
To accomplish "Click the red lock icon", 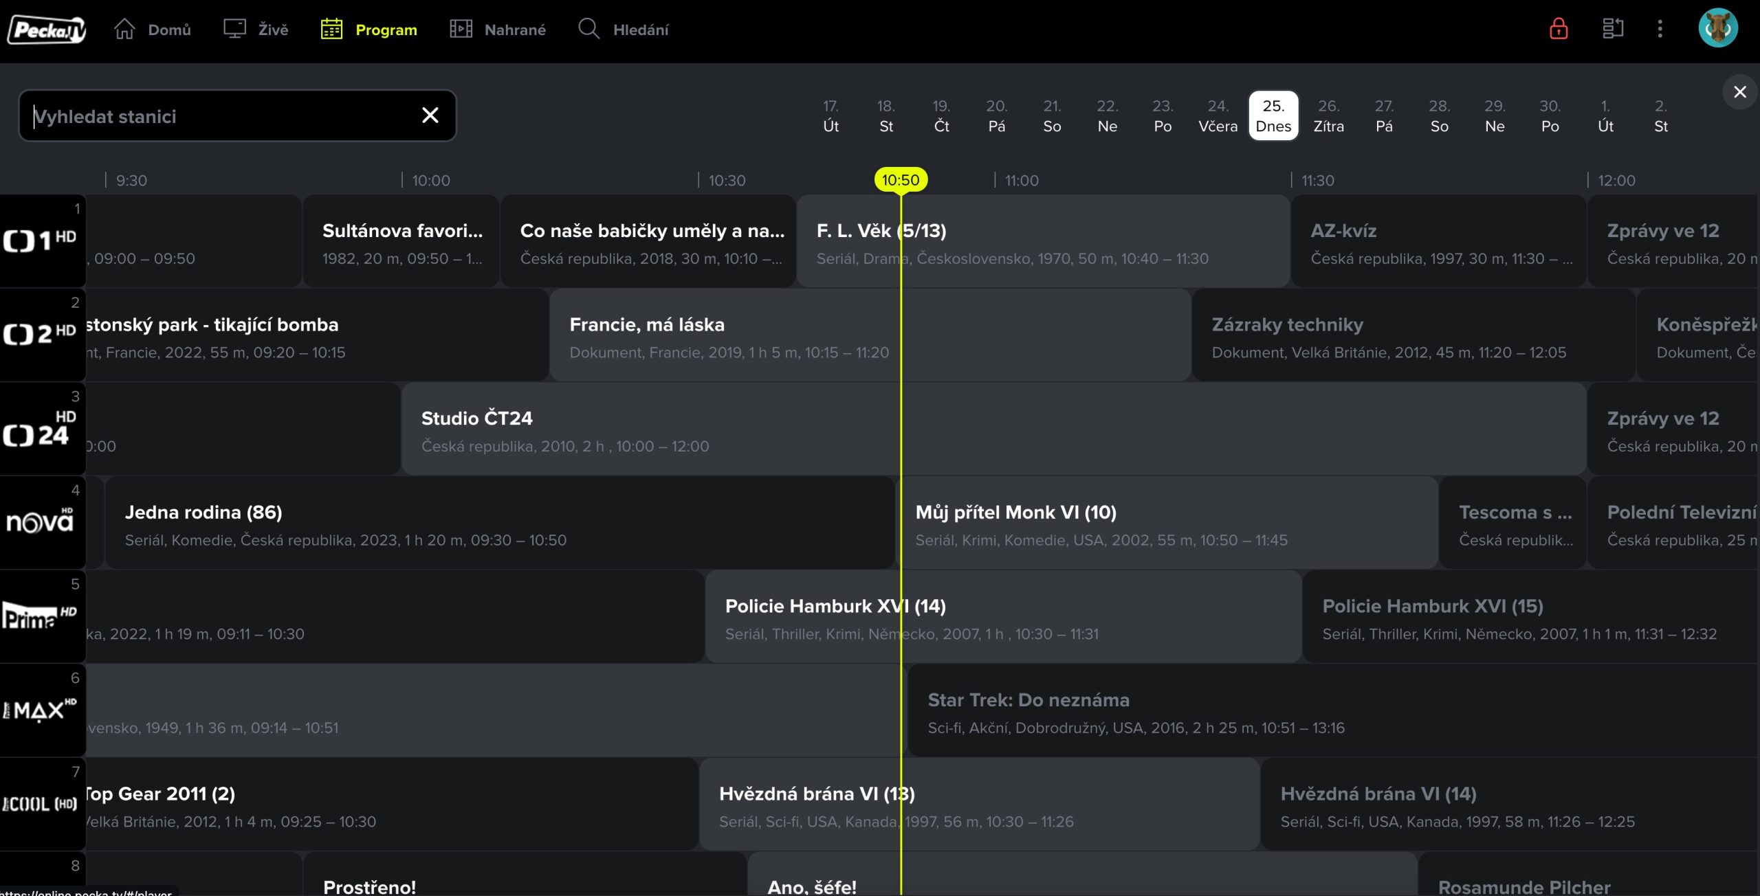I will tap(1559, 29).
